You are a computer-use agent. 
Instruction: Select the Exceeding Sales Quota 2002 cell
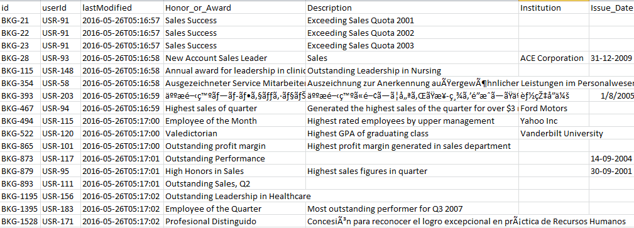click(x=412, y=33)
